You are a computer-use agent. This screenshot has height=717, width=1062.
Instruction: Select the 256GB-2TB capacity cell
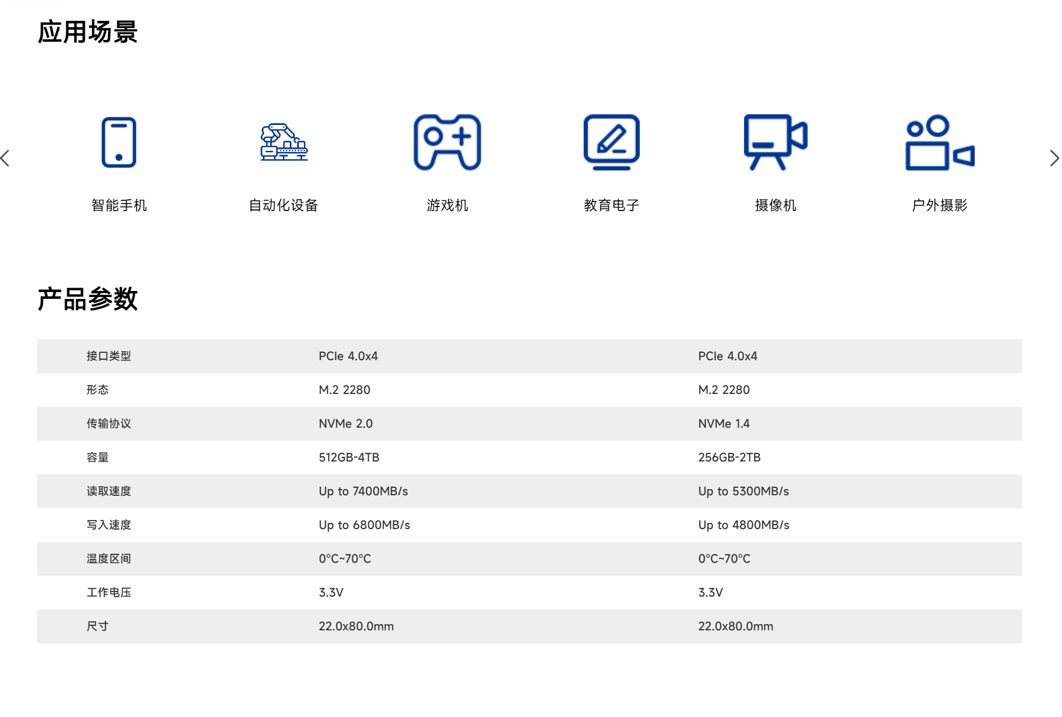pos(729,458)
